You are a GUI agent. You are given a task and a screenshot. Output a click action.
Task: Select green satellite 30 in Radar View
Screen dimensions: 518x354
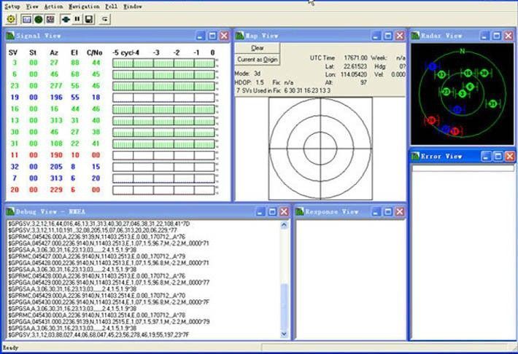pos(484,74)
